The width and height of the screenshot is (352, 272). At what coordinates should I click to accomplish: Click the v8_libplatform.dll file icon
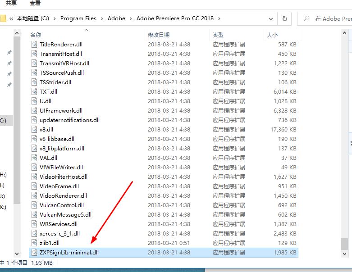tap(34, 148)
